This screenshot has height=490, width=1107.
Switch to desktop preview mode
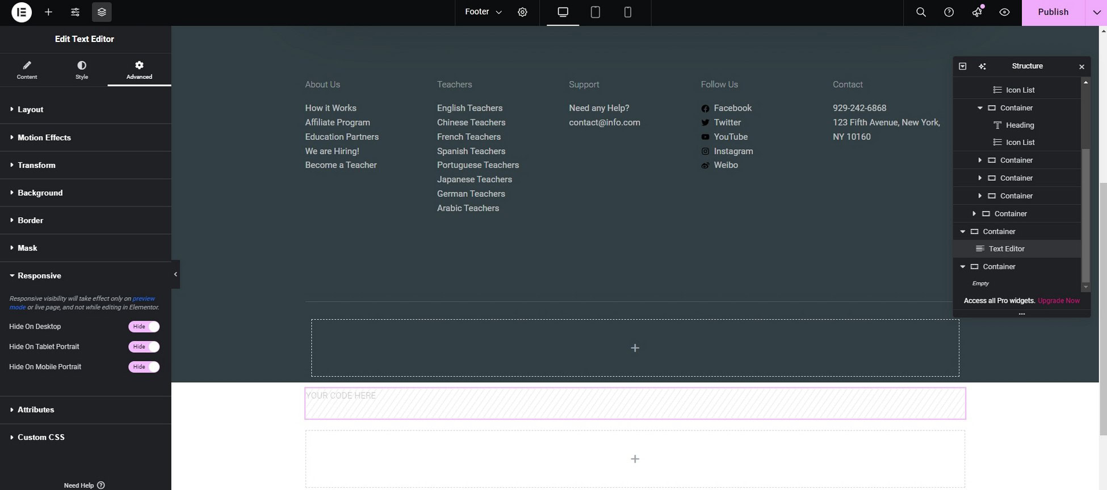pyautogui.click(x=563, y=12)
